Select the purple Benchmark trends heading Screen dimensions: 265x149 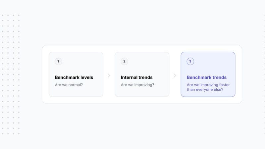coord(206,77)
